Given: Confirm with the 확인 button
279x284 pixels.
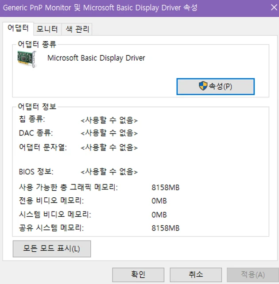Looking at the screenshot, I should coord(138,275).
